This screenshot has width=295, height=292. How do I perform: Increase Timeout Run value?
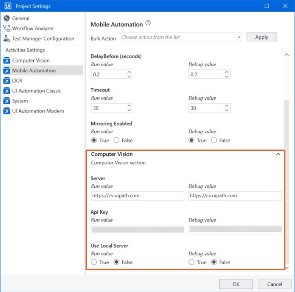[x=129, y=106]
